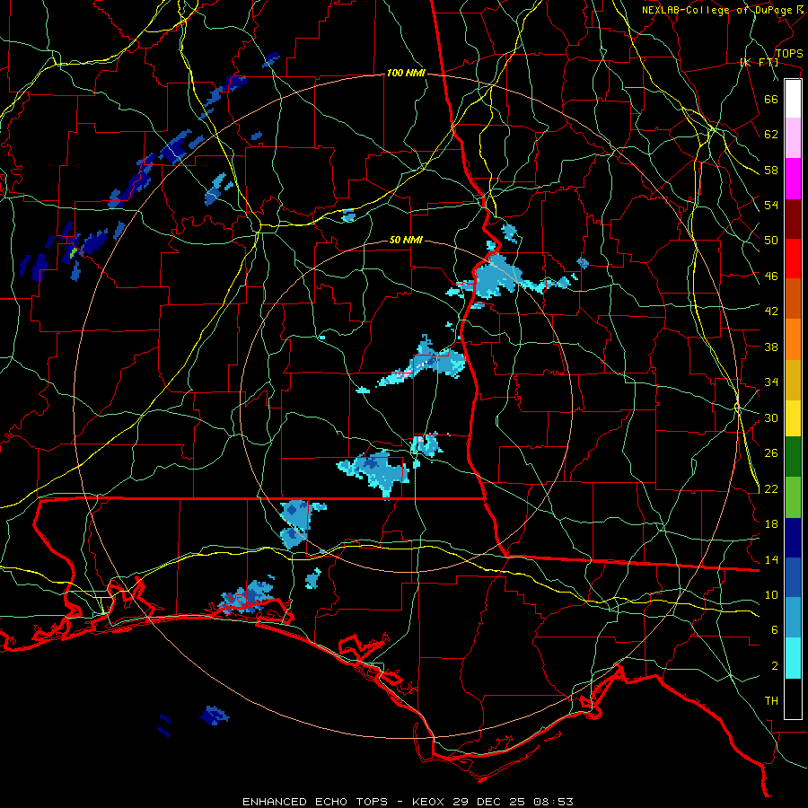This screenshot has width=808, height=808.
Task: Pick the magenta legend swatch
Action: click(x=793, y=179)
